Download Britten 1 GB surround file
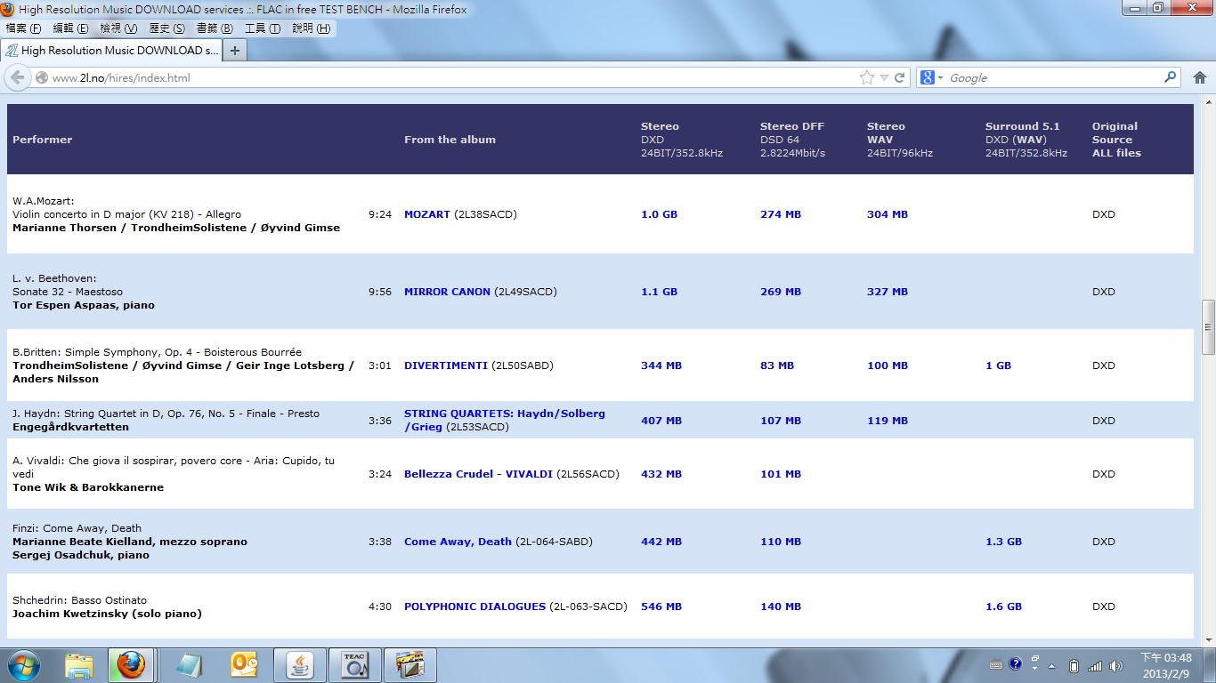This screenshot has height=683, width=1216. [998, 366]
